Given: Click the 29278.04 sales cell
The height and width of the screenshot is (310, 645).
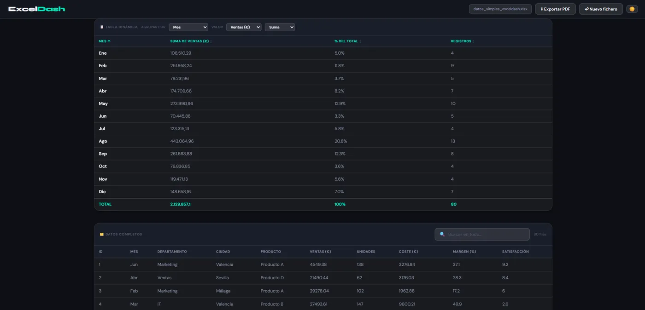Looking at the screenshot, I should click(319, 291).
